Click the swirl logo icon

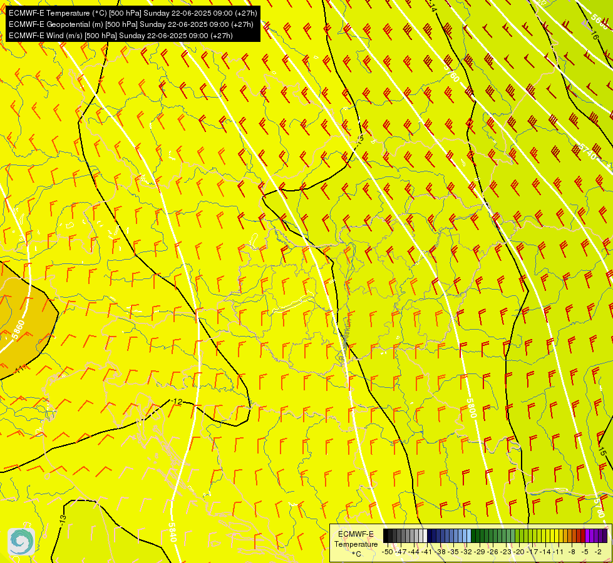21,541
